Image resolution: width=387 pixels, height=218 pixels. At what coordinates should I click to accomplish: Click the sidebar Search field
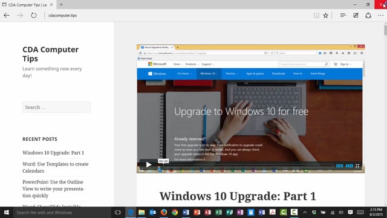(x=56, y=107)
